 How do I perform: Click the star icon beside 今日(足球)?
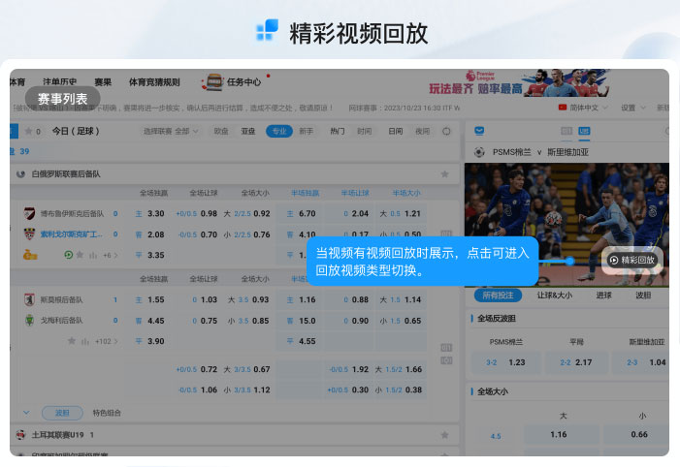point(28,131)
